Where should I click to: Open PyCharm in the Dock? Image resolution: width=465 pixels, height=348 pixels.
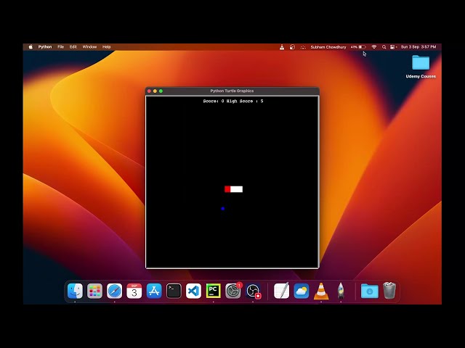pos(213,291)
